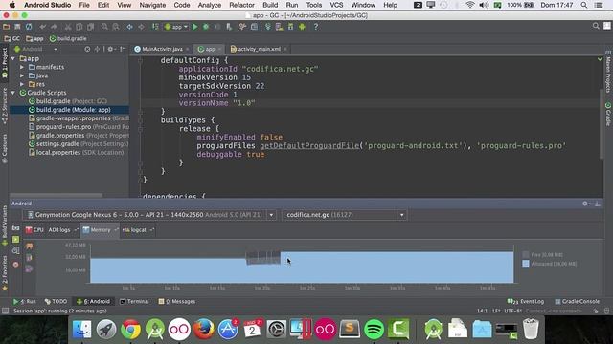Open the Gradle Console

pyautogui.click(x=577, y=302)
